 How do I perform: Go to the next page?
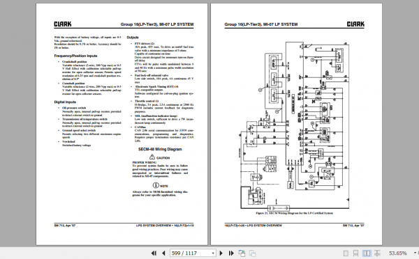[221, 253]
